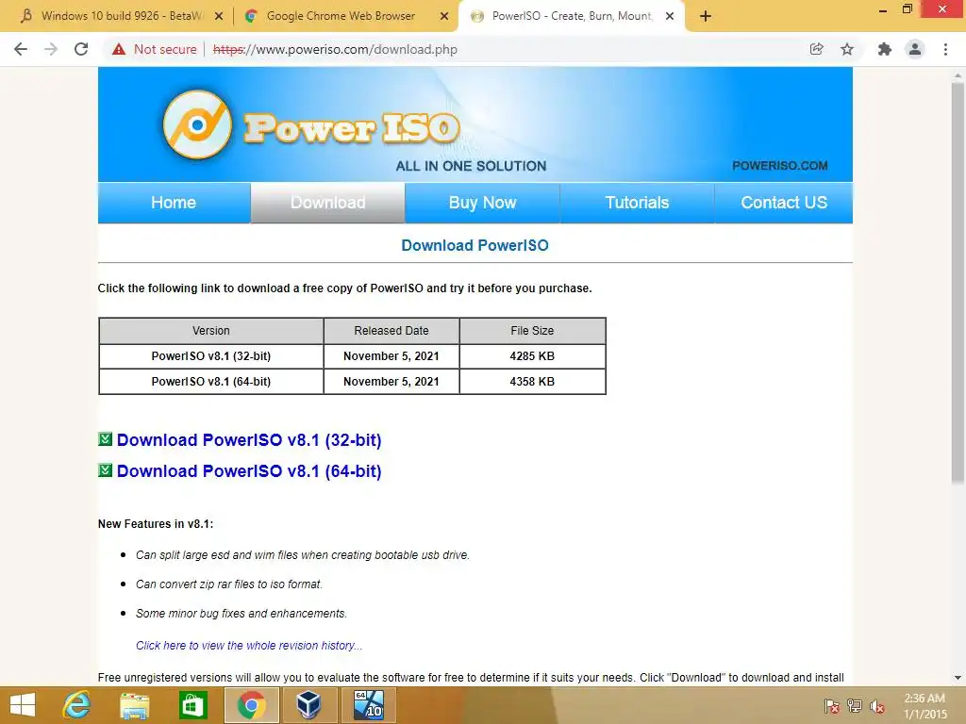Image resolution: width=966 pixels, height=724 pixels.
Task: Click green download icon beside 64-bit link
Action: click(x=106, y=470)
